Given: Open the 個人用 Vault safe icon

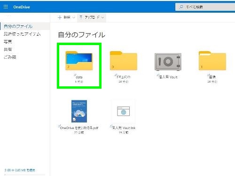Looking at the screenshot, I should point(168,61).
